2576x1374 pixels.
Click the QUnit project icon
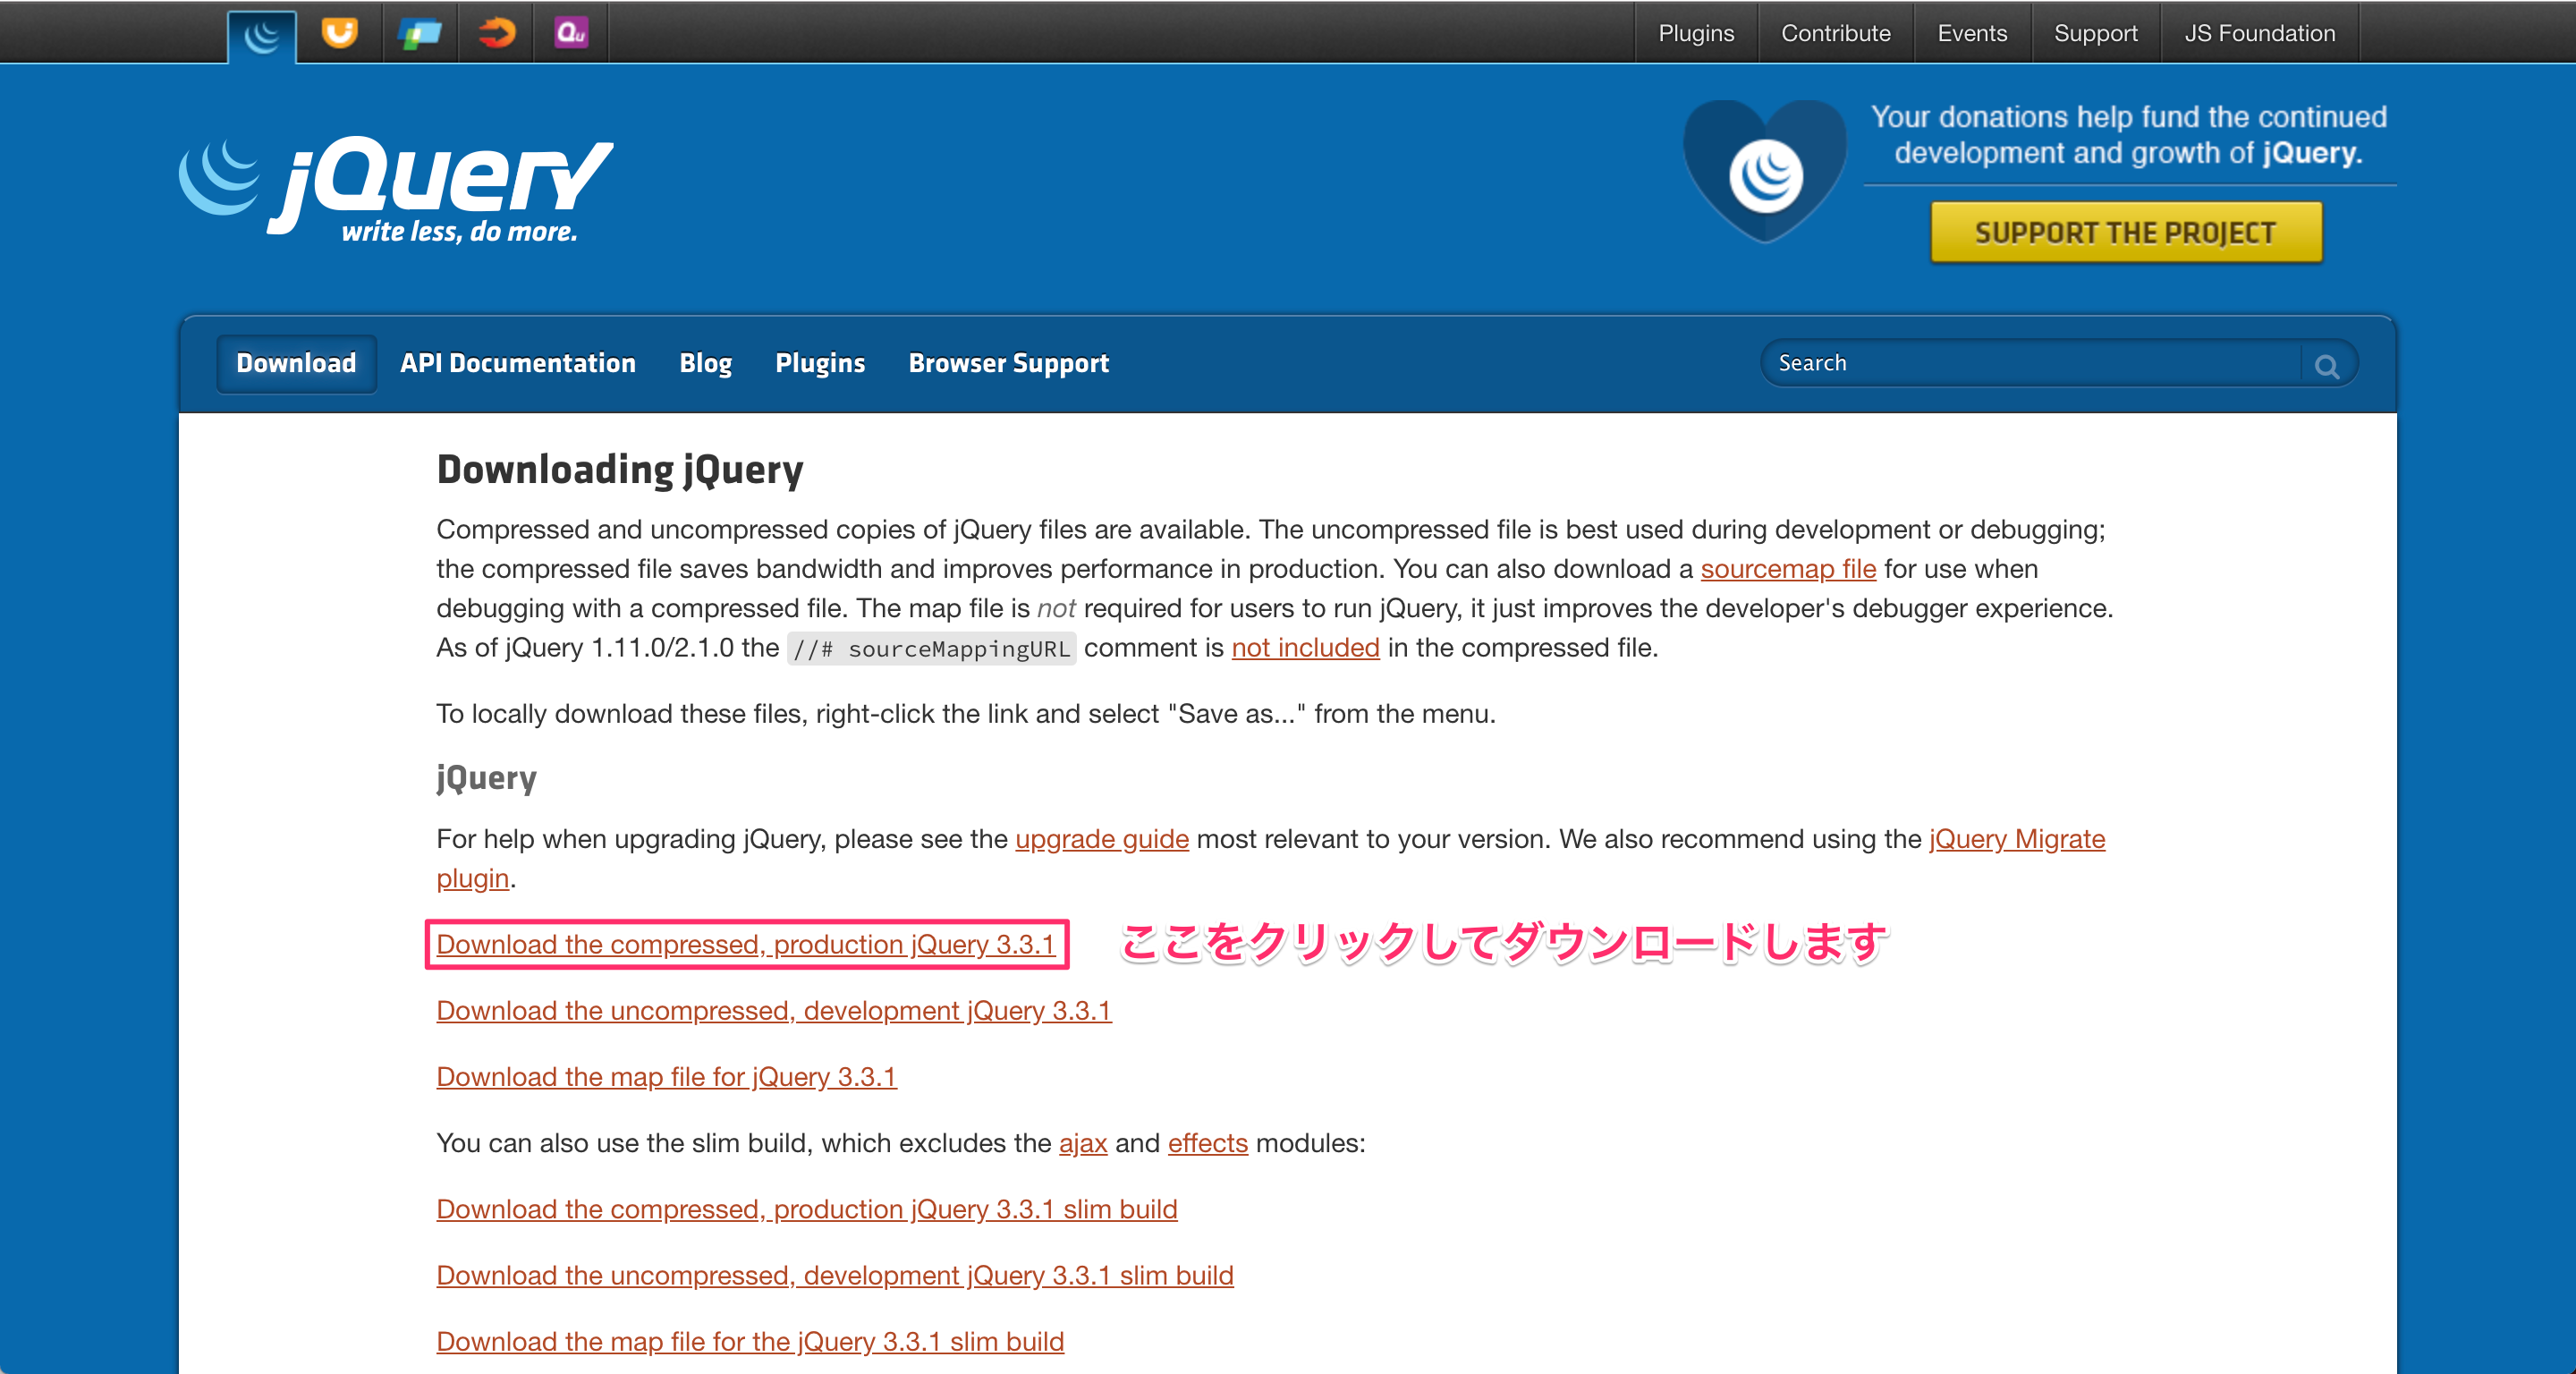[571, 32]
